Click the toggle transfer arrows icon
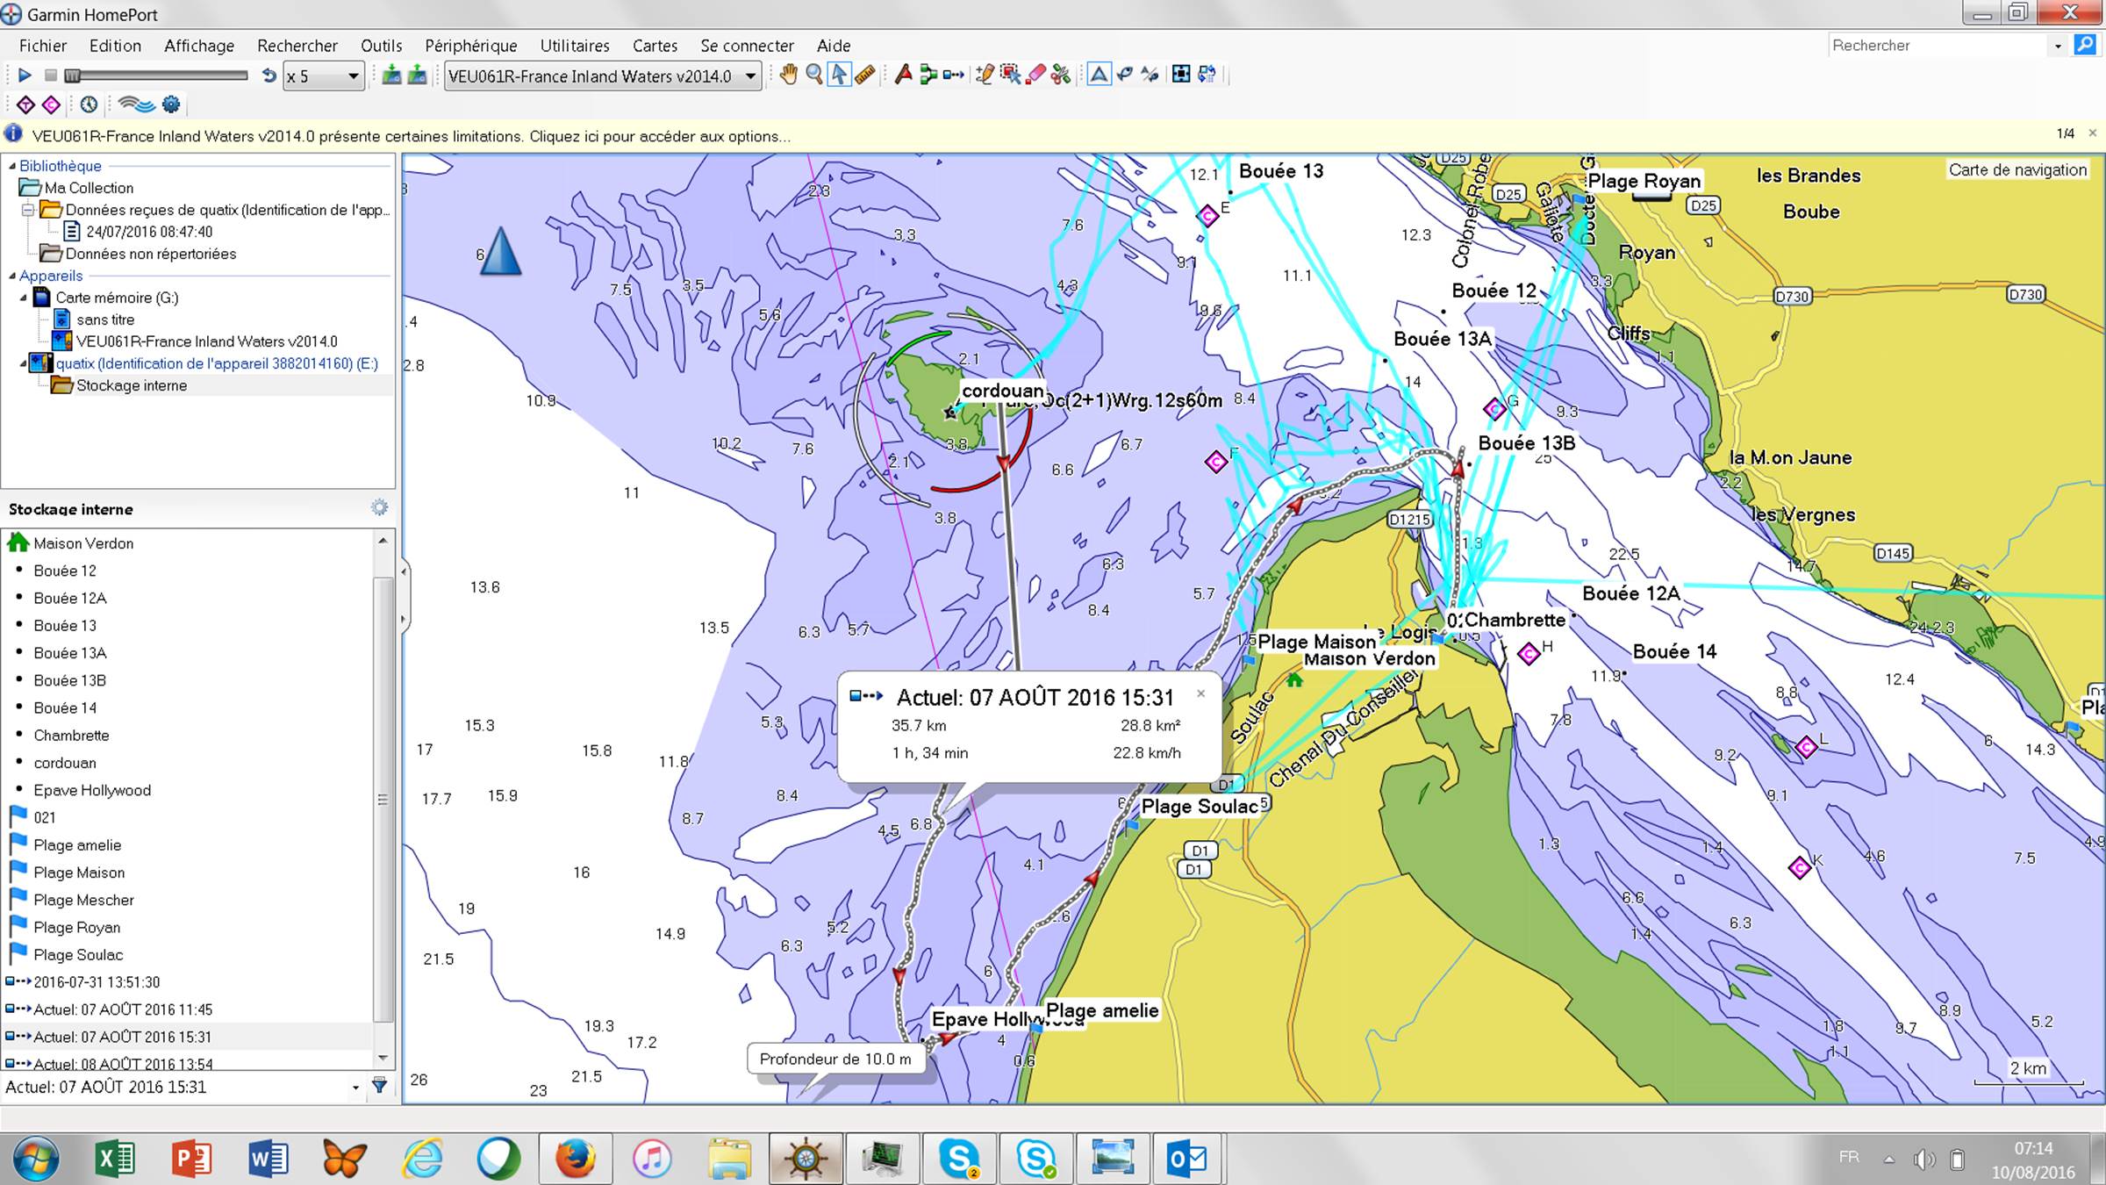Viewport: 2106px width, 1185px height. (1207, 75)
